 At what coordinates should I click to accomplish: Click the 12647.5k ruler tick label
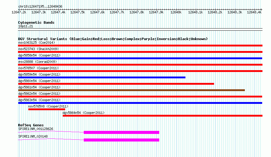(x=78, y=12)
